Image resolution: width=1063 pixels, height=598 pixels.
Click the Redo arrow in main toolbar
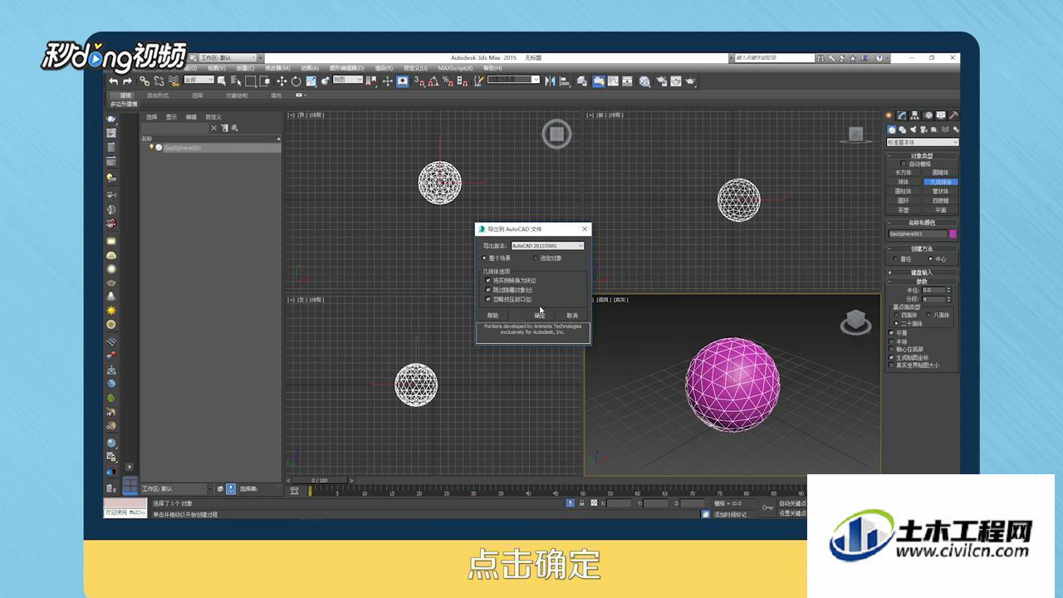pyautogui.click(x=127, y=81)
